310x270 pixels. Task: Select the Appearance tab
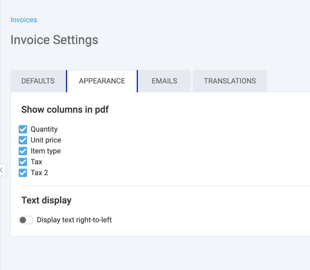point(102,81)
